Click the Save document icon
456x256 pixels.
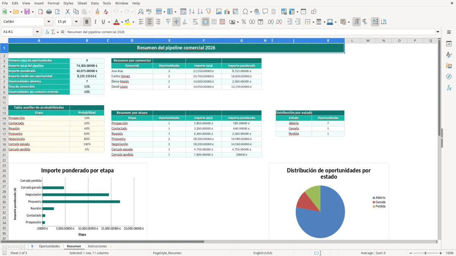(27, 12)
